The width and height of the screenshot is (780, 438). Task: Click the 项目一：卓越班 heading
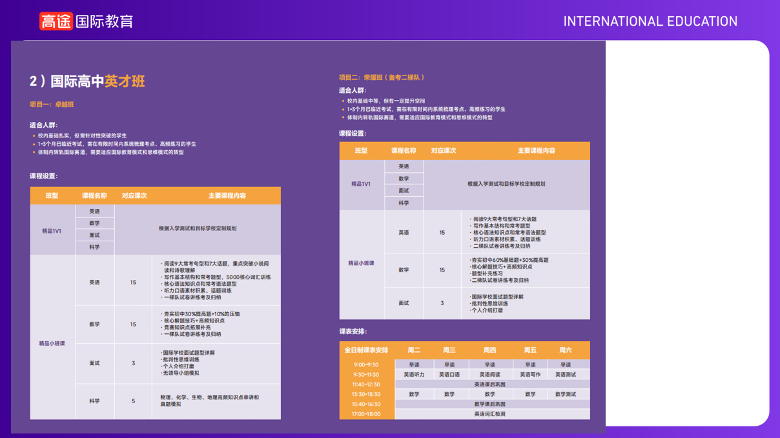52,105
